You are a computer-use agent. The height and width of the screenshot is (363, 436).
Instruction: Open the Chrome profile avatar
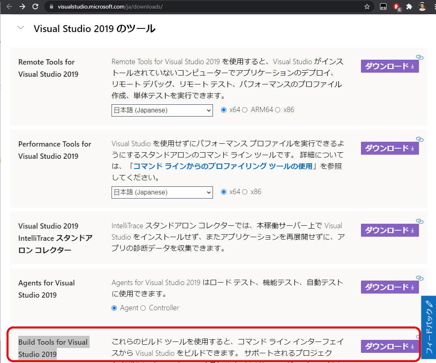pyautogui.click(x=422, y=6)
